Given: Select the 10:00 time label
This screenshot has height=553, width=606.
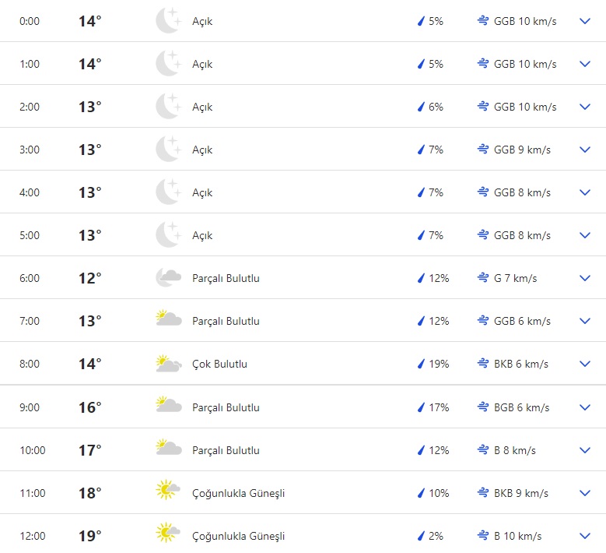Looking at the screenshot, I should point(32,450).
